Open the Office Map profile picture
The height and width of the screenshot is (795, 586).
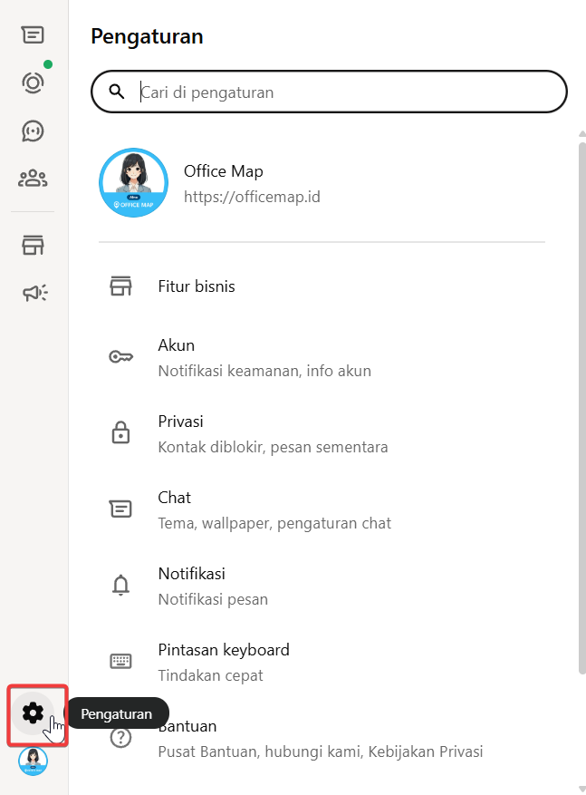133,183
